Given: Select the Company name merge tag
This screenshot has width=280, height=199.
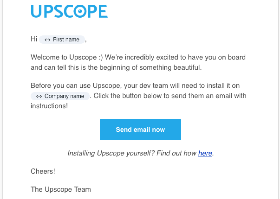Looking at the screenshot, I should click(x=60, y=96).
